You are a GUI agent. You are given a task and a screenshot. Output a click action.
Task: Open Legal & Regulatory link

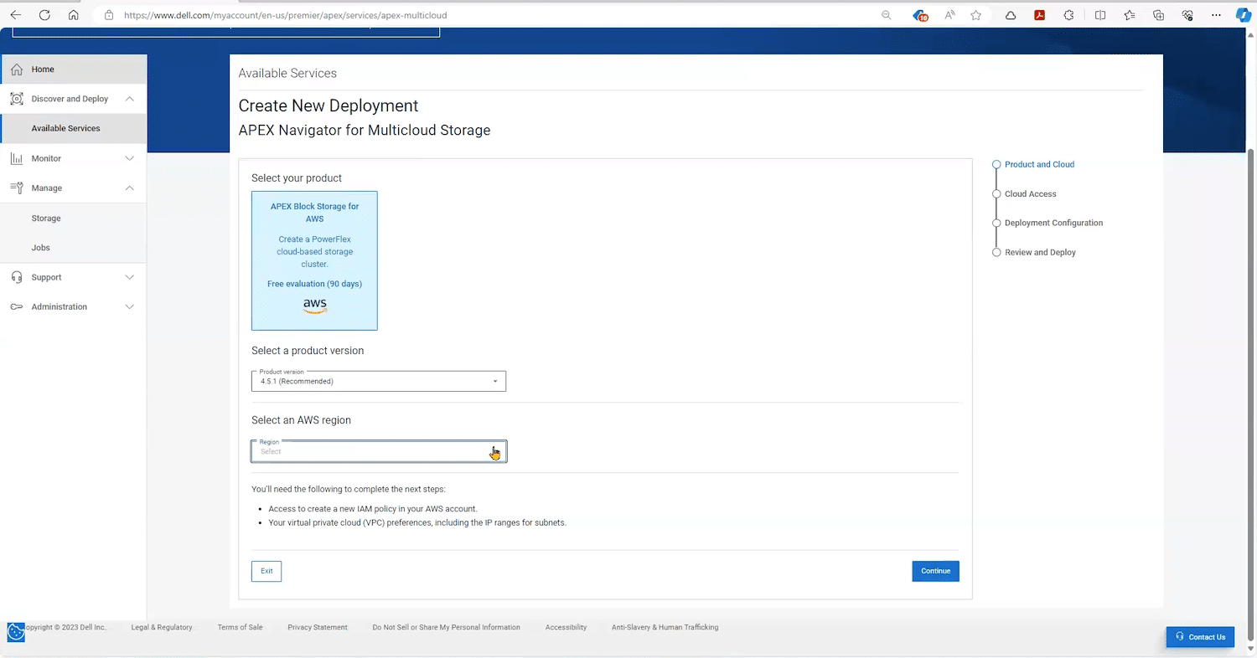point(162,627)
